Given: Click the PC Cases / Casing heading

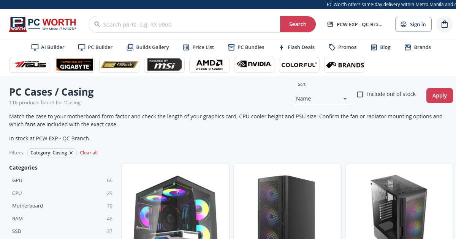Looking at the screenshot, I should point(51,92).
